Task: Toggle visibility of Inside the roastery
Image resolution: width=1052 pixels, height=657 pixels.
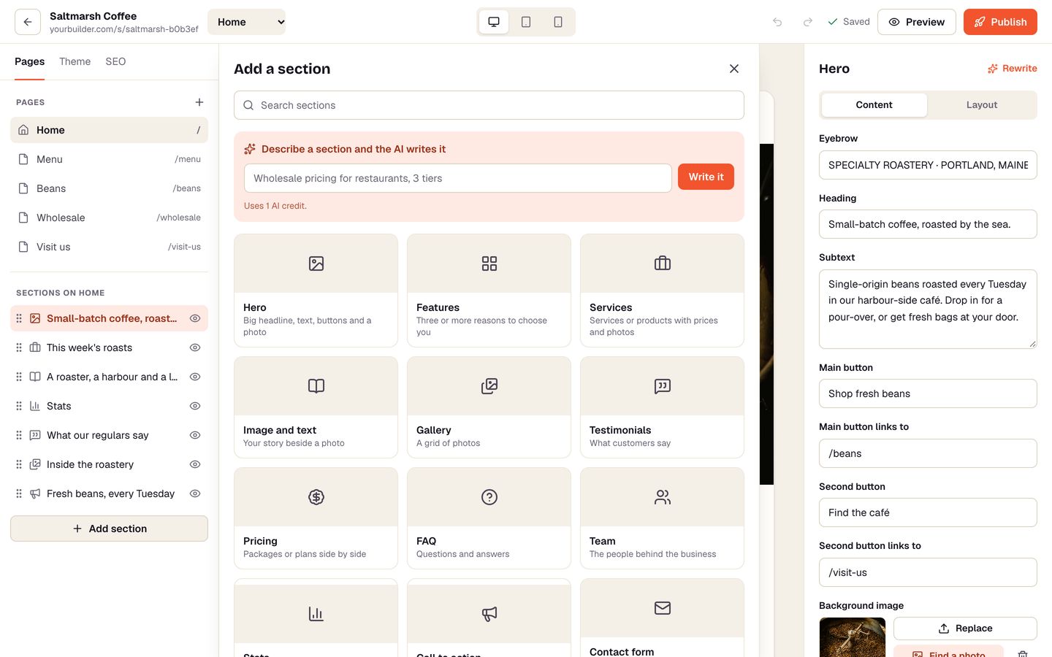Action: [x=195, y=464]
